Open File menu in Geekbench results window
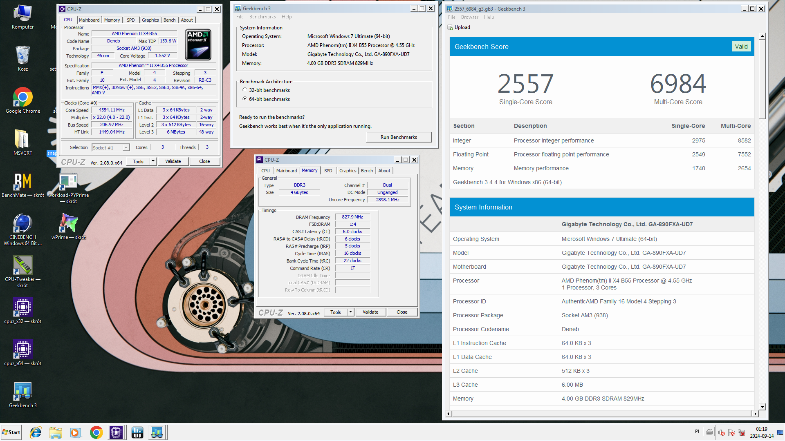Screen dimensions: 785x441 pyautogui.click(x=452, y=17)
